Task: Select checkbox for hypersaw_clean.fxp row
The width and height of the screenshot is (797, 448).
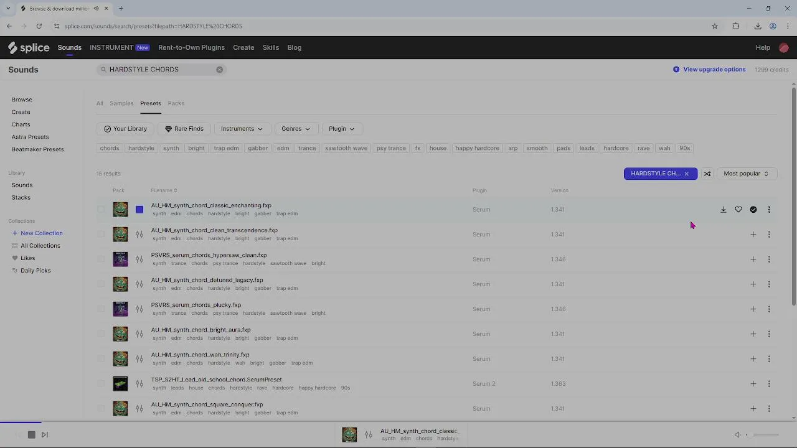Action: pyautogui.click(x=101, y=259)
